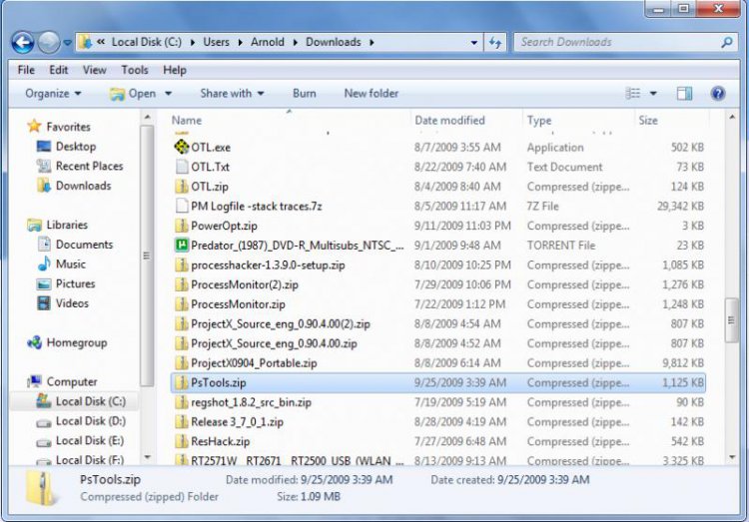This screenshot has height=522, width=749.
Task: Click the OTL.exe application icon
Action: point(182,147)
